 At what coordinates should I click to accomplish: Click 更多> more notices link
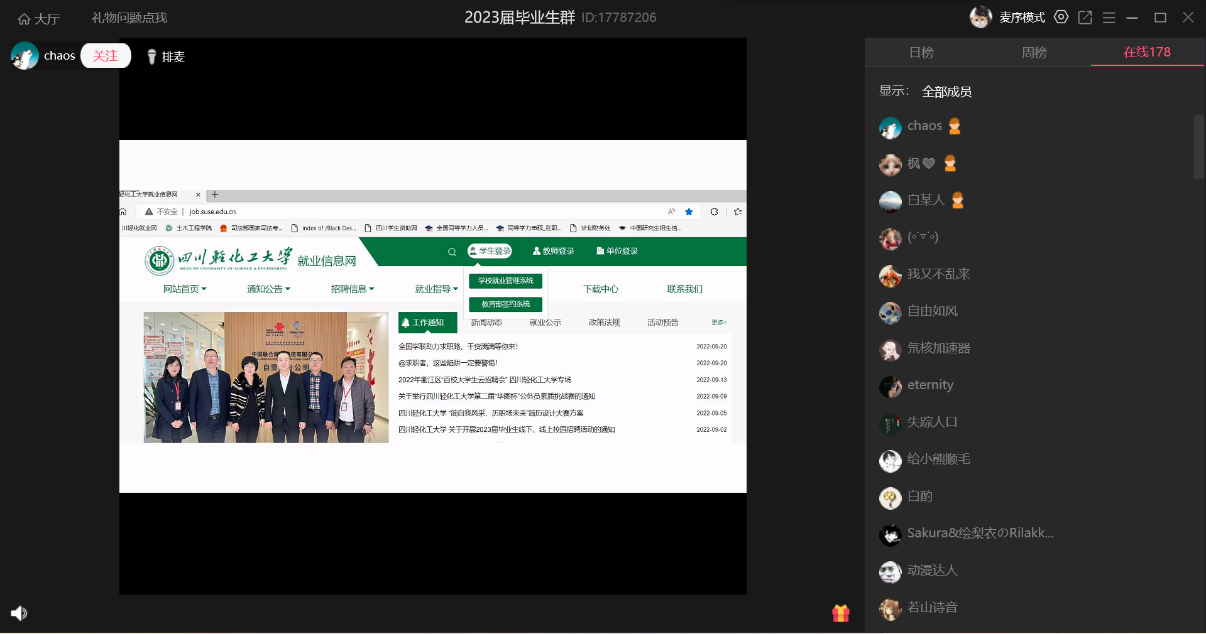click(x=719, y=323)
